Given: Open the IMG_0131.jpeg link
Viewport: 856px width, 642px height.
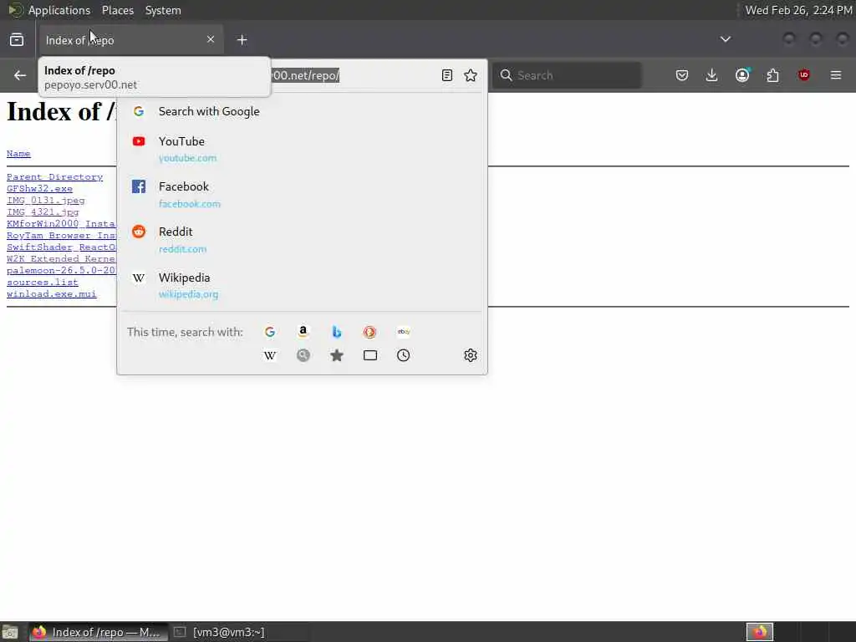Looking at the screenshot, I should coord(46,201).
